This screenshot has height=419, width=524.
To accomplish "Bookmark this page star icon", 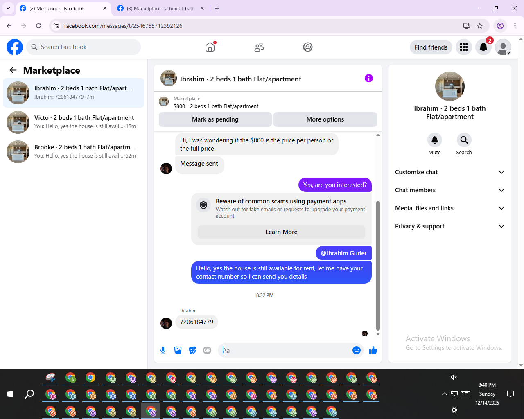I will point(480,26).
